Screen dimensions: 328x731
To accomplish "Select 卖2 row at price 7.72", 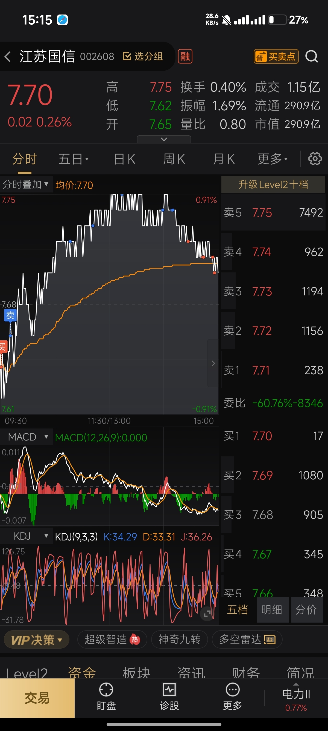I will coord(273,331).
